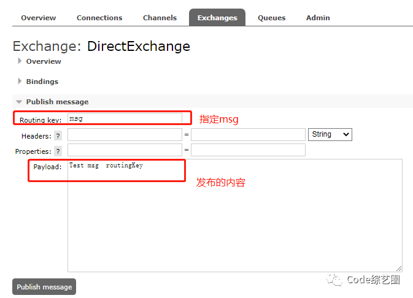This screenshot has height=298, width=413.
Task: Click the Publish message button
Action: (x=44, y=287)
